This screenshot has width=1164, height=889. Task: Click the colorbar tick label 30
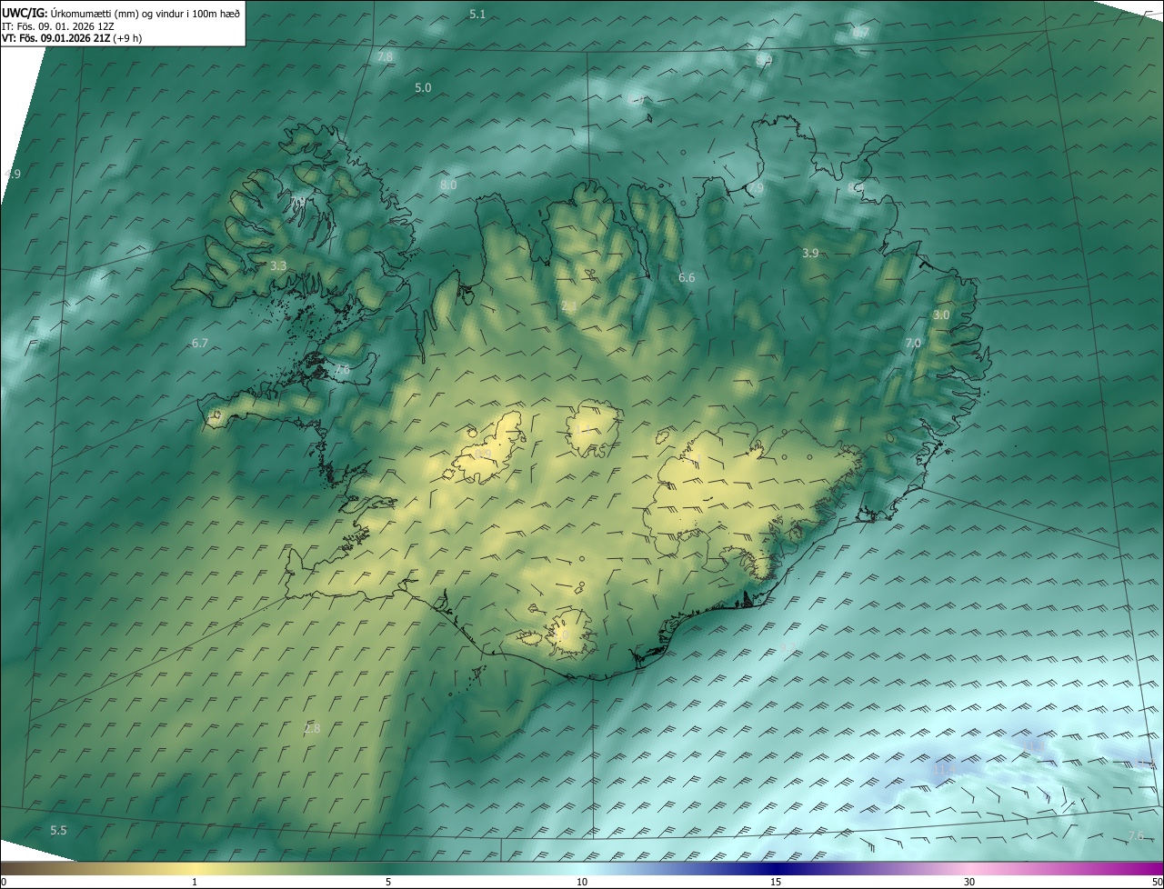pos(969,882)
